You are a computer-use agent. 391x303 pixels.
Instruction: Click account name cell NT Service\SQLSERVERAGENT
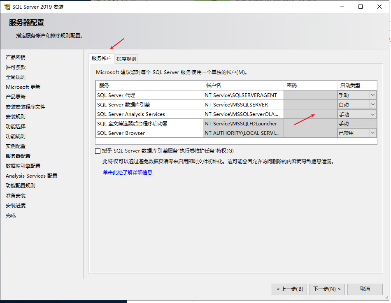[243, 95]
